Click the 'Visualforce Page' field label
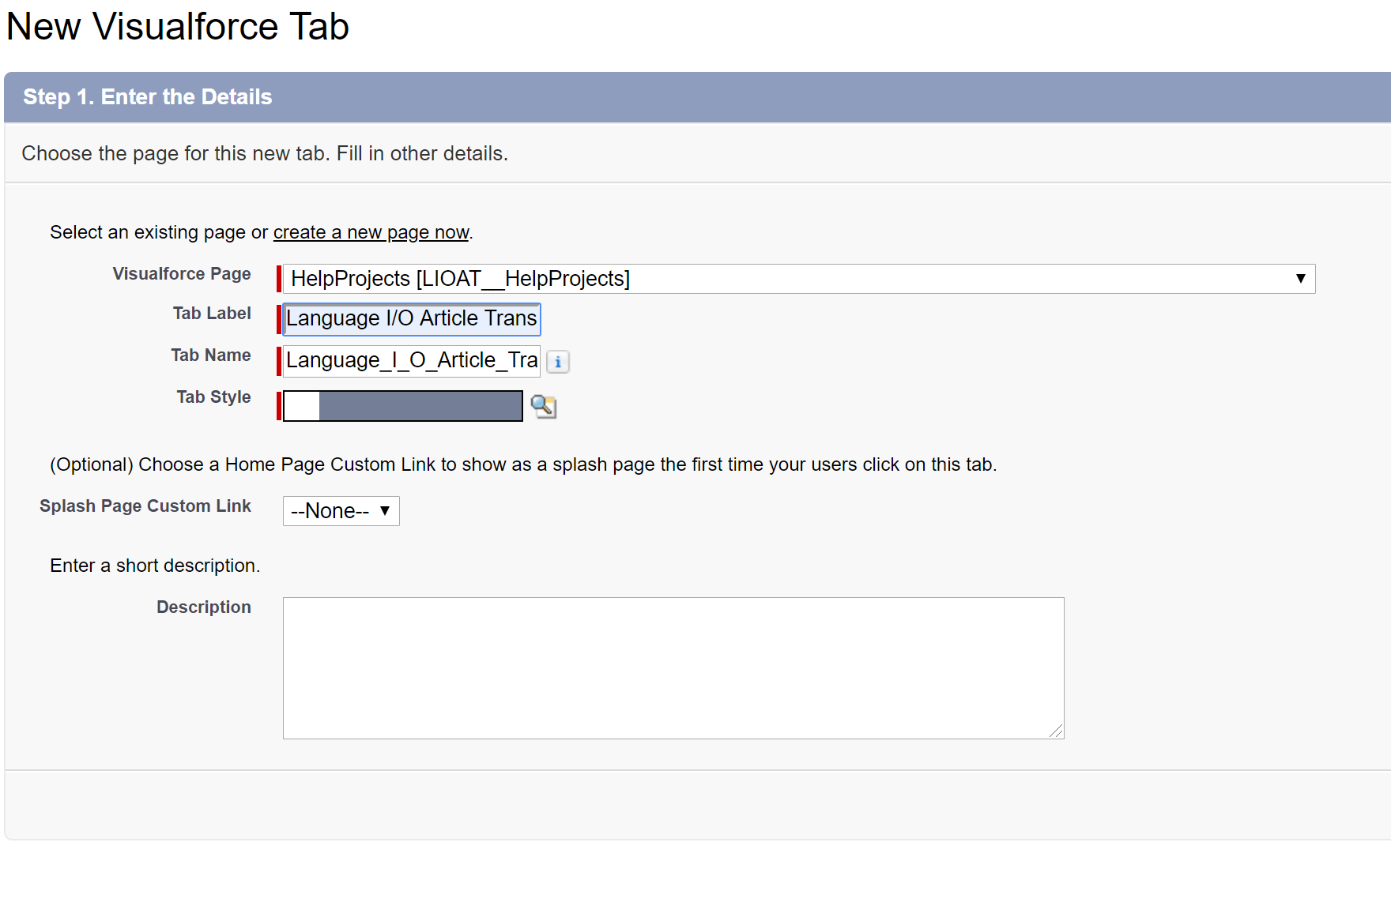 pyautogui.click(x=181, y=274)
